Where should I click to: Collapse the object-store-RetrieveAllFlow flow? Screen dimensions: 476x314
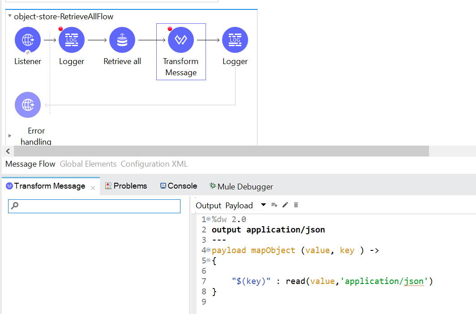[10, 17]
